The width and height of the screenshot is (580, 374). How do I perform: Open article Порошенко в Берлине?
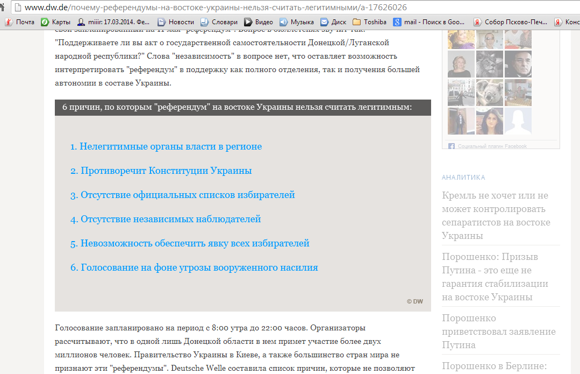pos(494,366)
